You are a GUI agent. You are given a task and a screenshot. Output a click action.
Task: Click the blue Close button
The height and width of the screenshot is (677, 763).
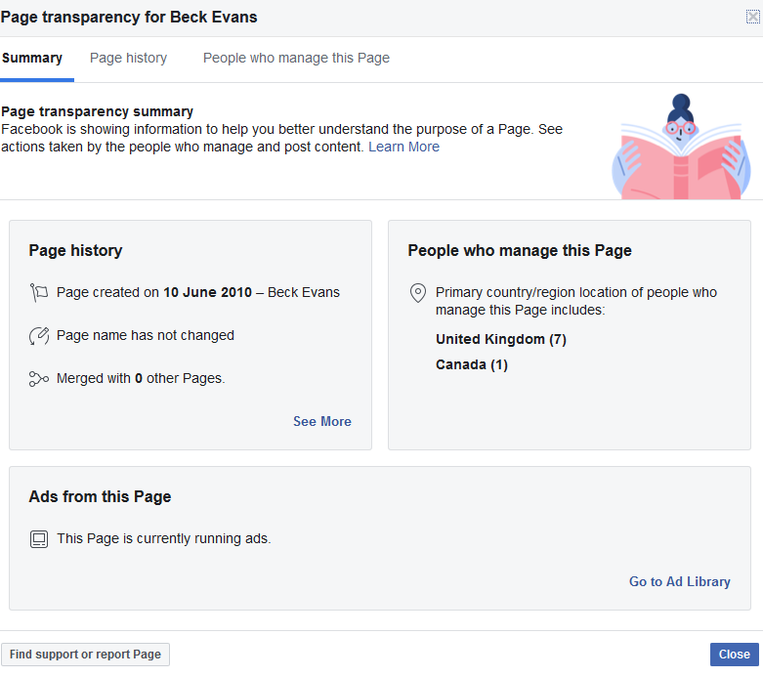[735, 655]
